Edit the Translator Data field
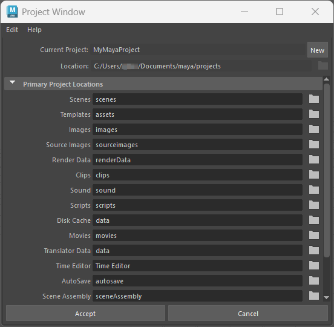The height and width of the screenshot is (327, 334). click(x=197, y=251)
